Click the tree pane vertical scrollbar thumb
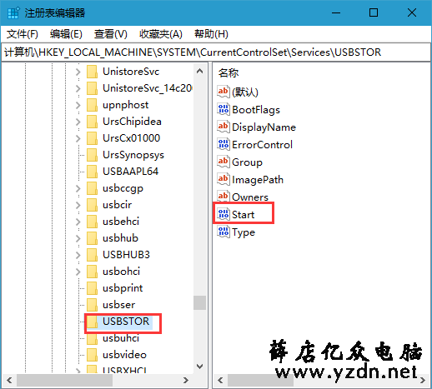This screenshot has height=389, width=432. 199,302
